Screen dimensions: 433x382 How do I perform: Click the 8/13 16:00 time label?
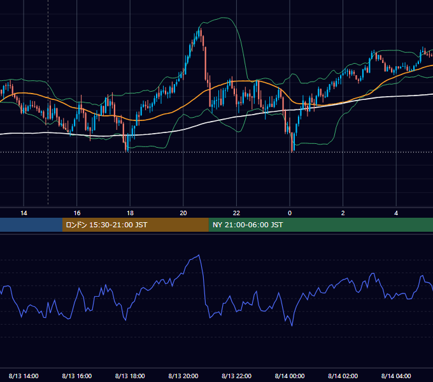coord(77,376)
